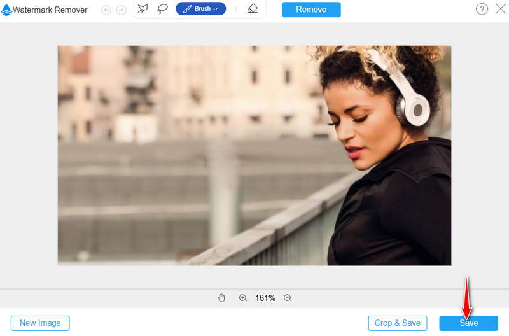
Task: Click New Image to upload another
Action: [40, 323]
